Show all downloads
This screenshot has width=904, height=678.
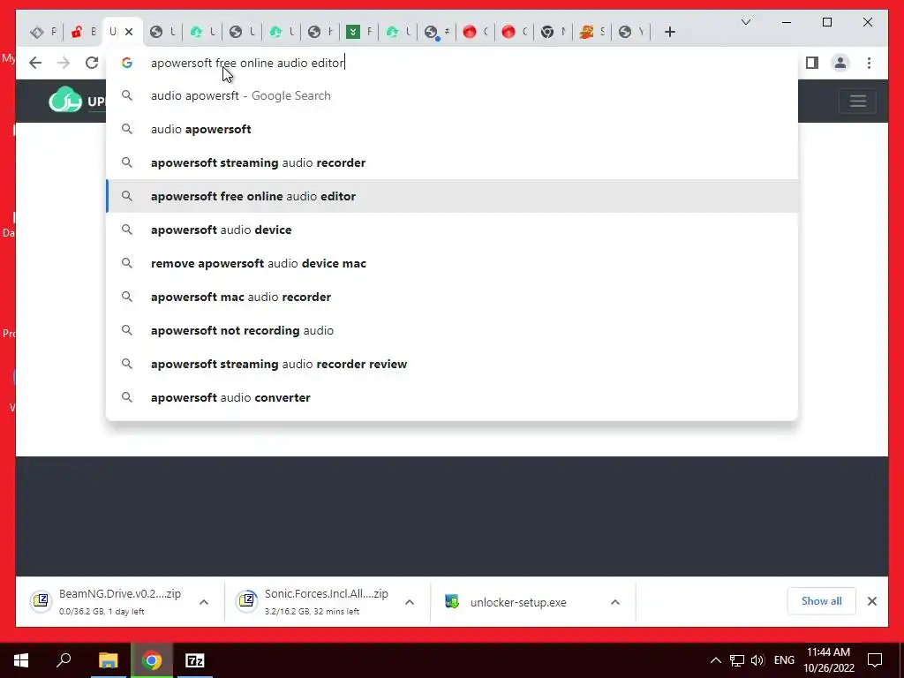point(821,601)
